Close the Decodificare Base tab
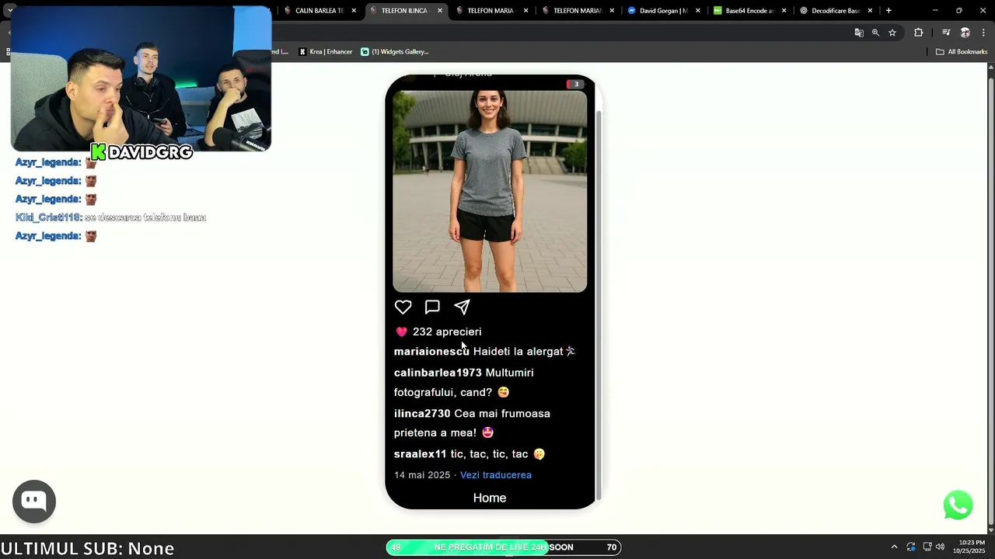This screenshot has height=559, width=995. coord(870,11)
